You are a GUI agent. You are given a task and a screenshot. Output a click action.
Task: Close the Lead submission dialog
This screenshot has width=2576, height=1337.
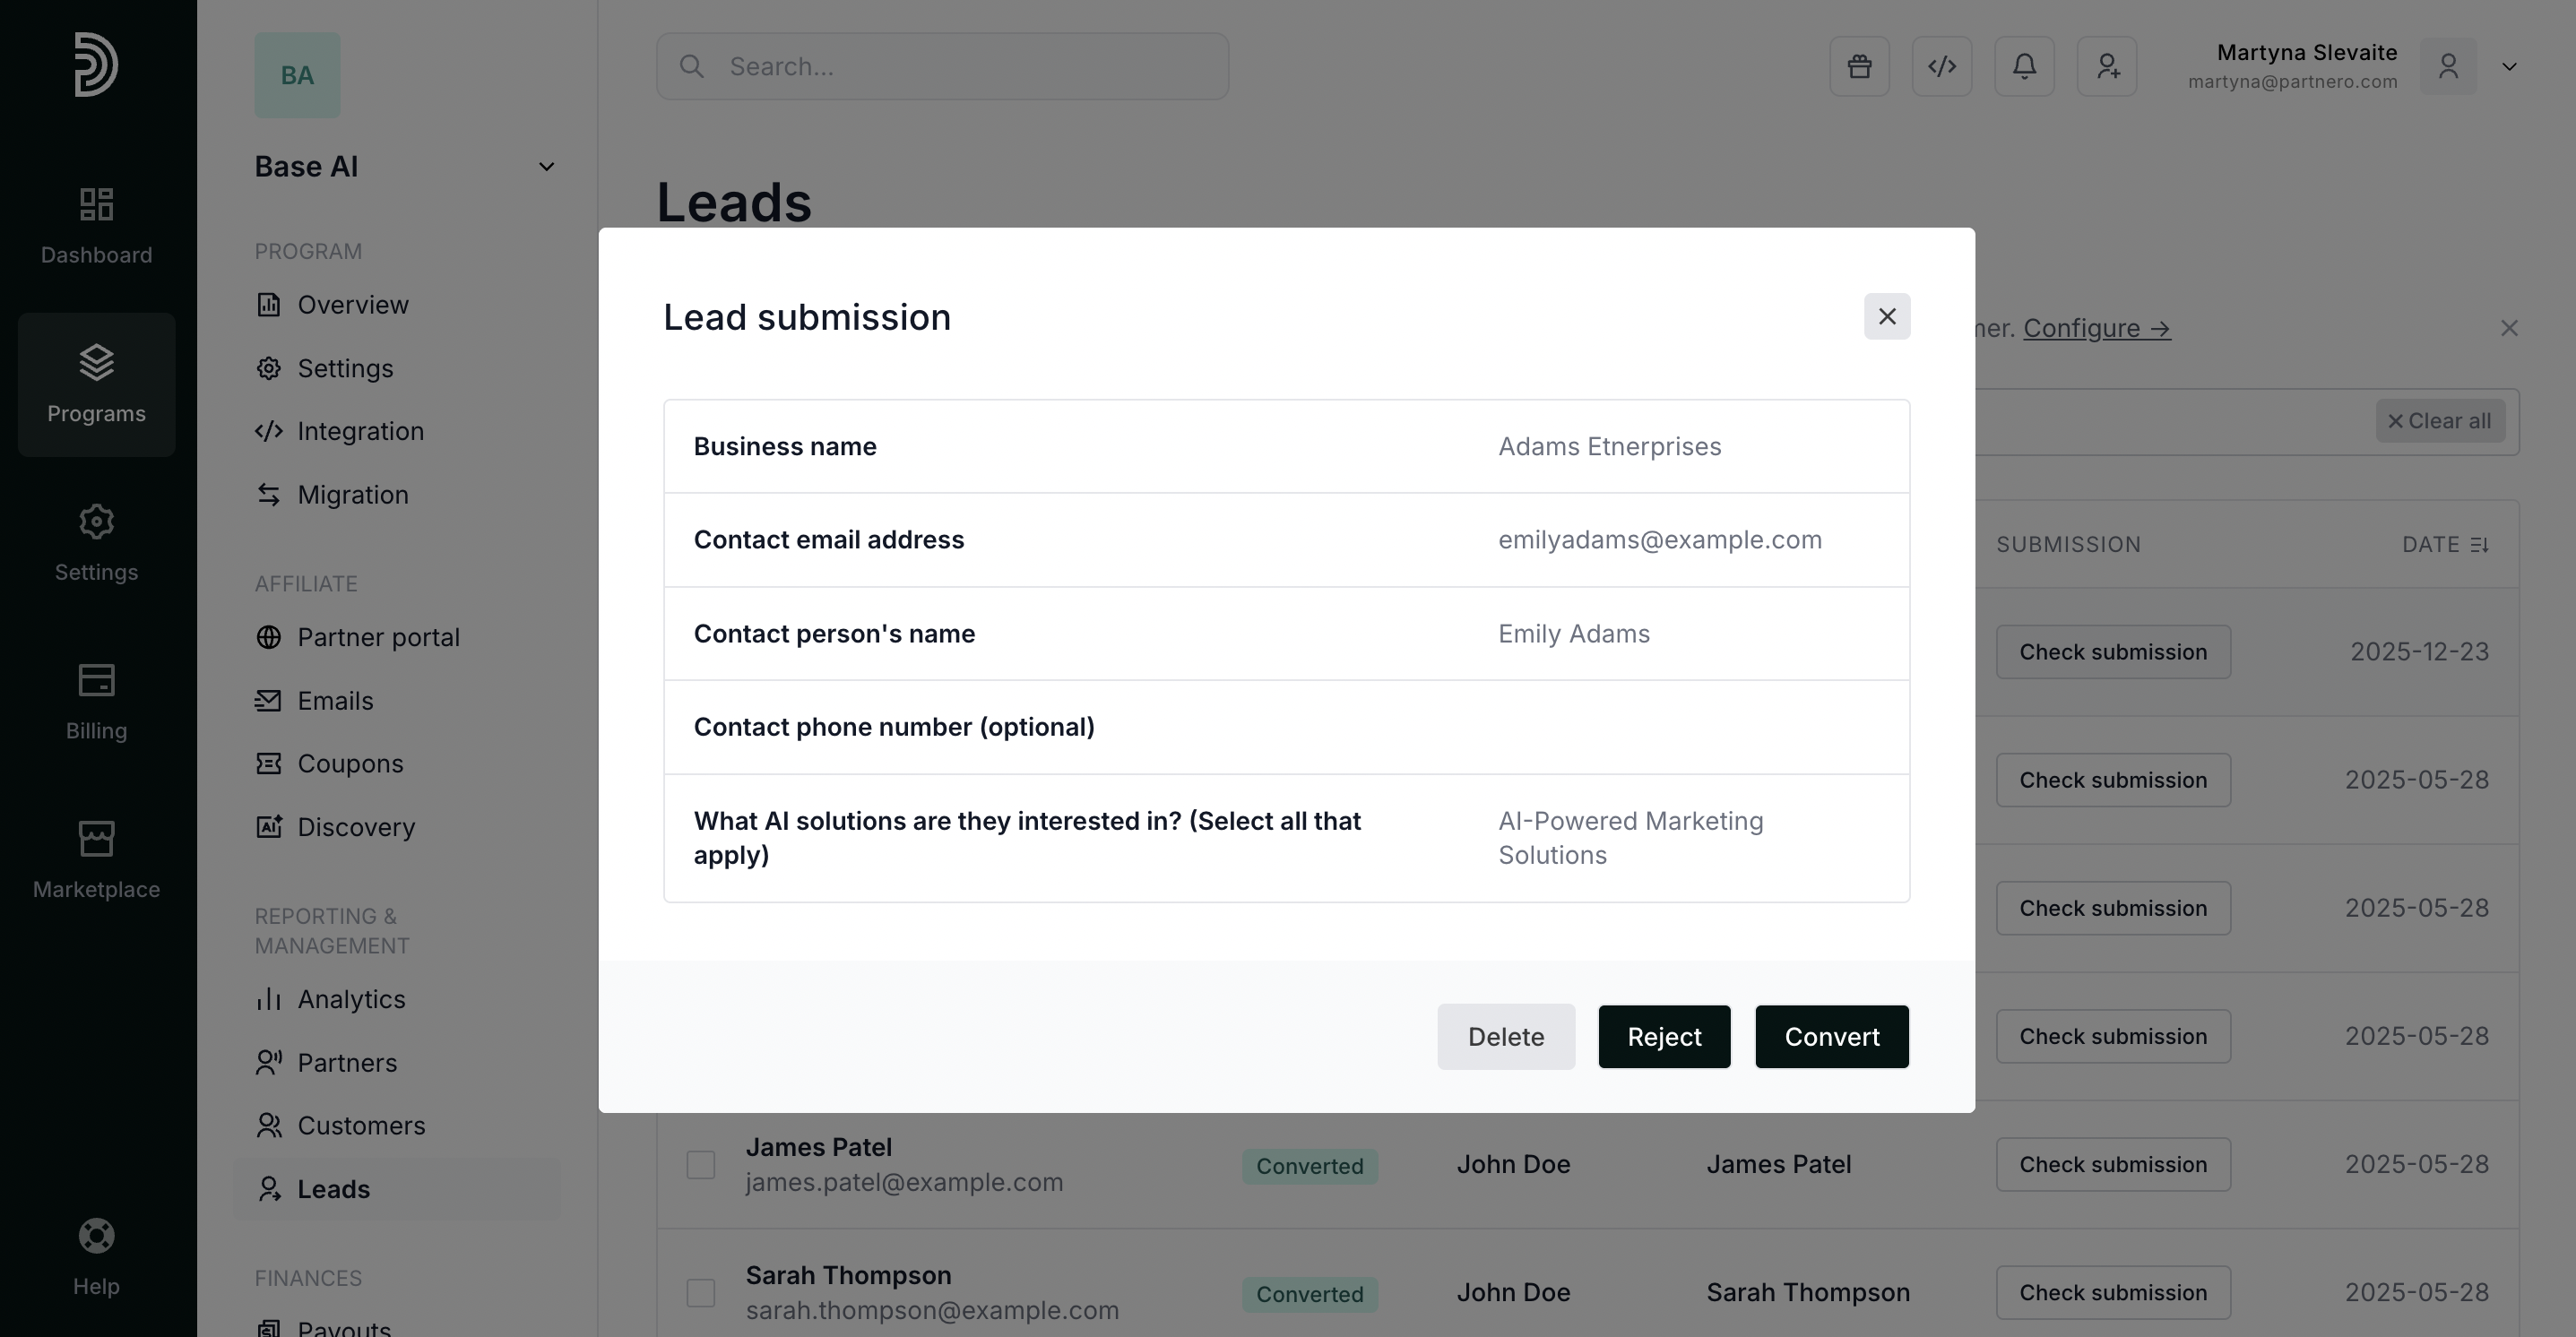[x=1886, y=316]
